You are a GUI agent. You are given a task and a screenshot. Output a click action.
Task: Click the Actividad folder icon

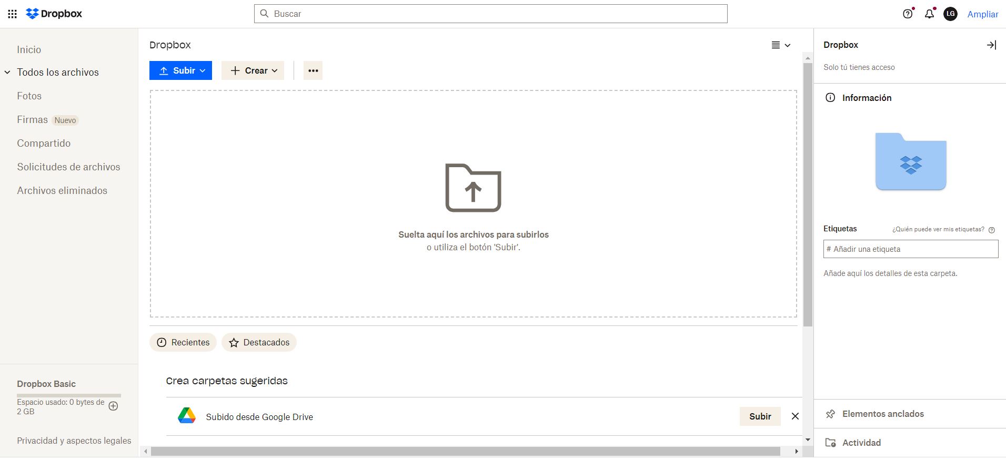point(830,443)
